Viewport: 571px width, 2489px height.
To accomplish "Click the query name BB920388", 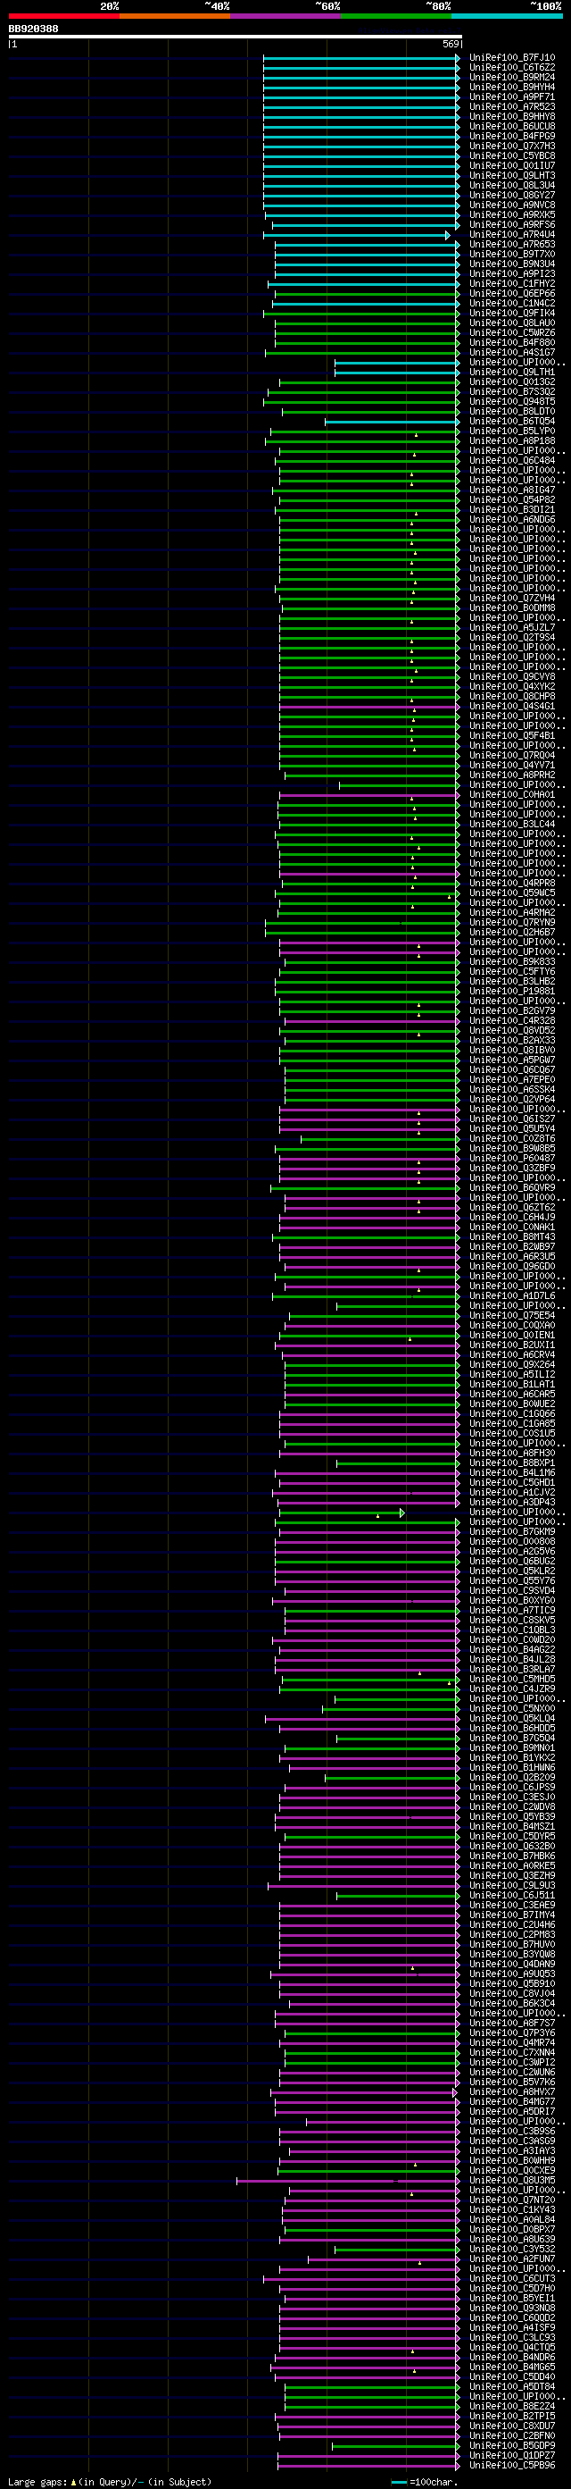I will [33, 29].
